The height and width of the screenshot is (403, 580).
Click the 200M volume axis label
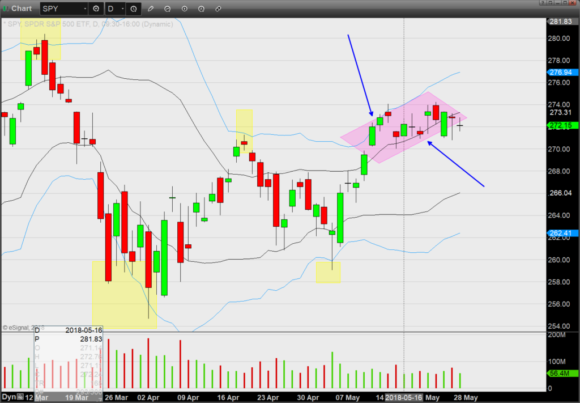pos(557,335)
